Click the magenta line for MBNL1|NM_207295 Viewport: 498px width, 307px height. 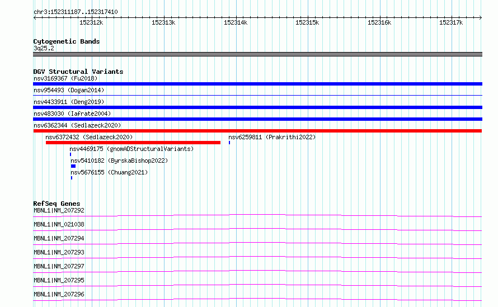(x=257, y=285)
